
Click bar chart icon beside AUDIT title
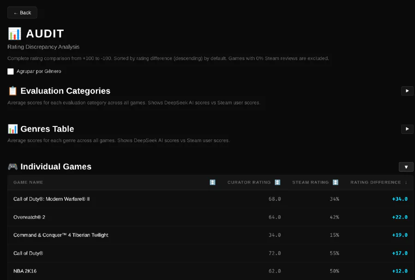[x=14, y=34]
